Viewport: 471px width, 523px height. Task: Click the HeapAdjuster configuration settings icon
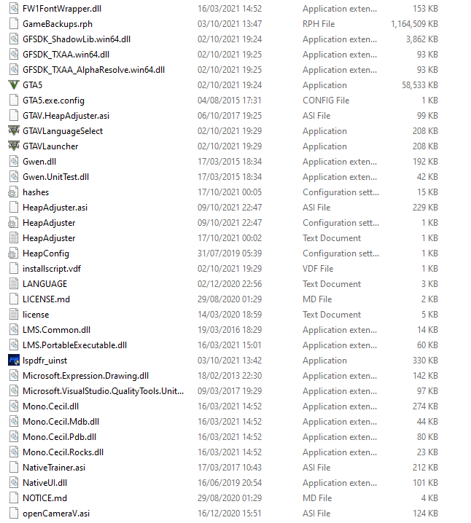(14, 222)
